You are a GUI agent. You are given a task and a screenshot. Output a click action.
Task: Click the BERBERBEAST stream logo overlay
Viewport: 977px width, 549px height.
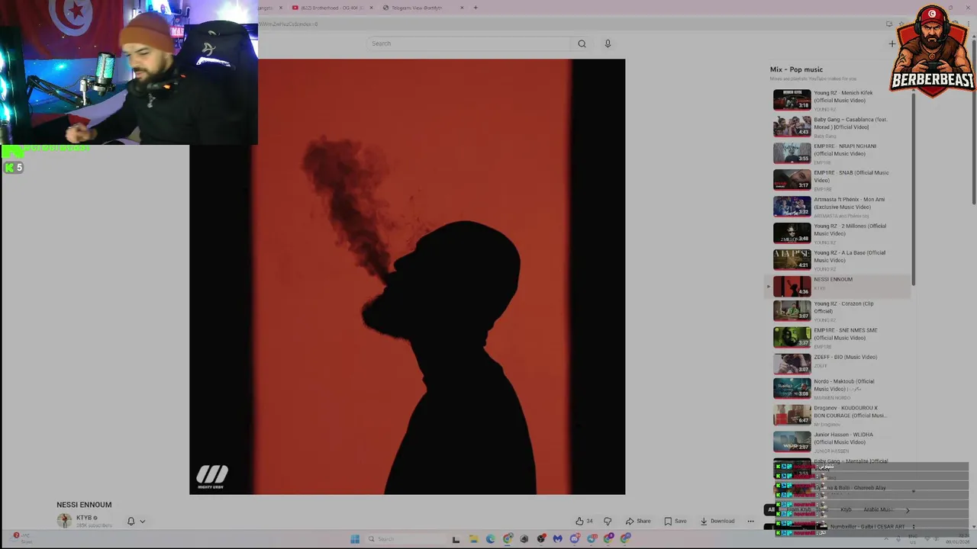point(932,50)
